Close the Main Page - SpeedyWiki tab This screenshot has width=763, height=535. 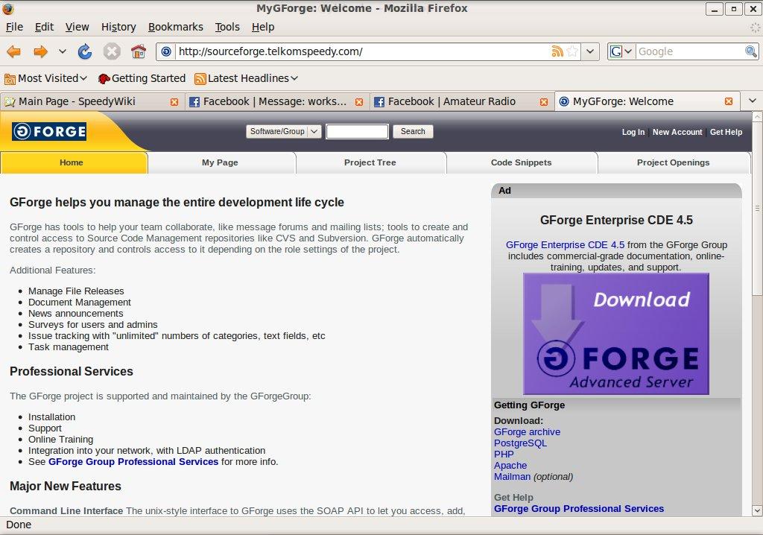point(174,102)
